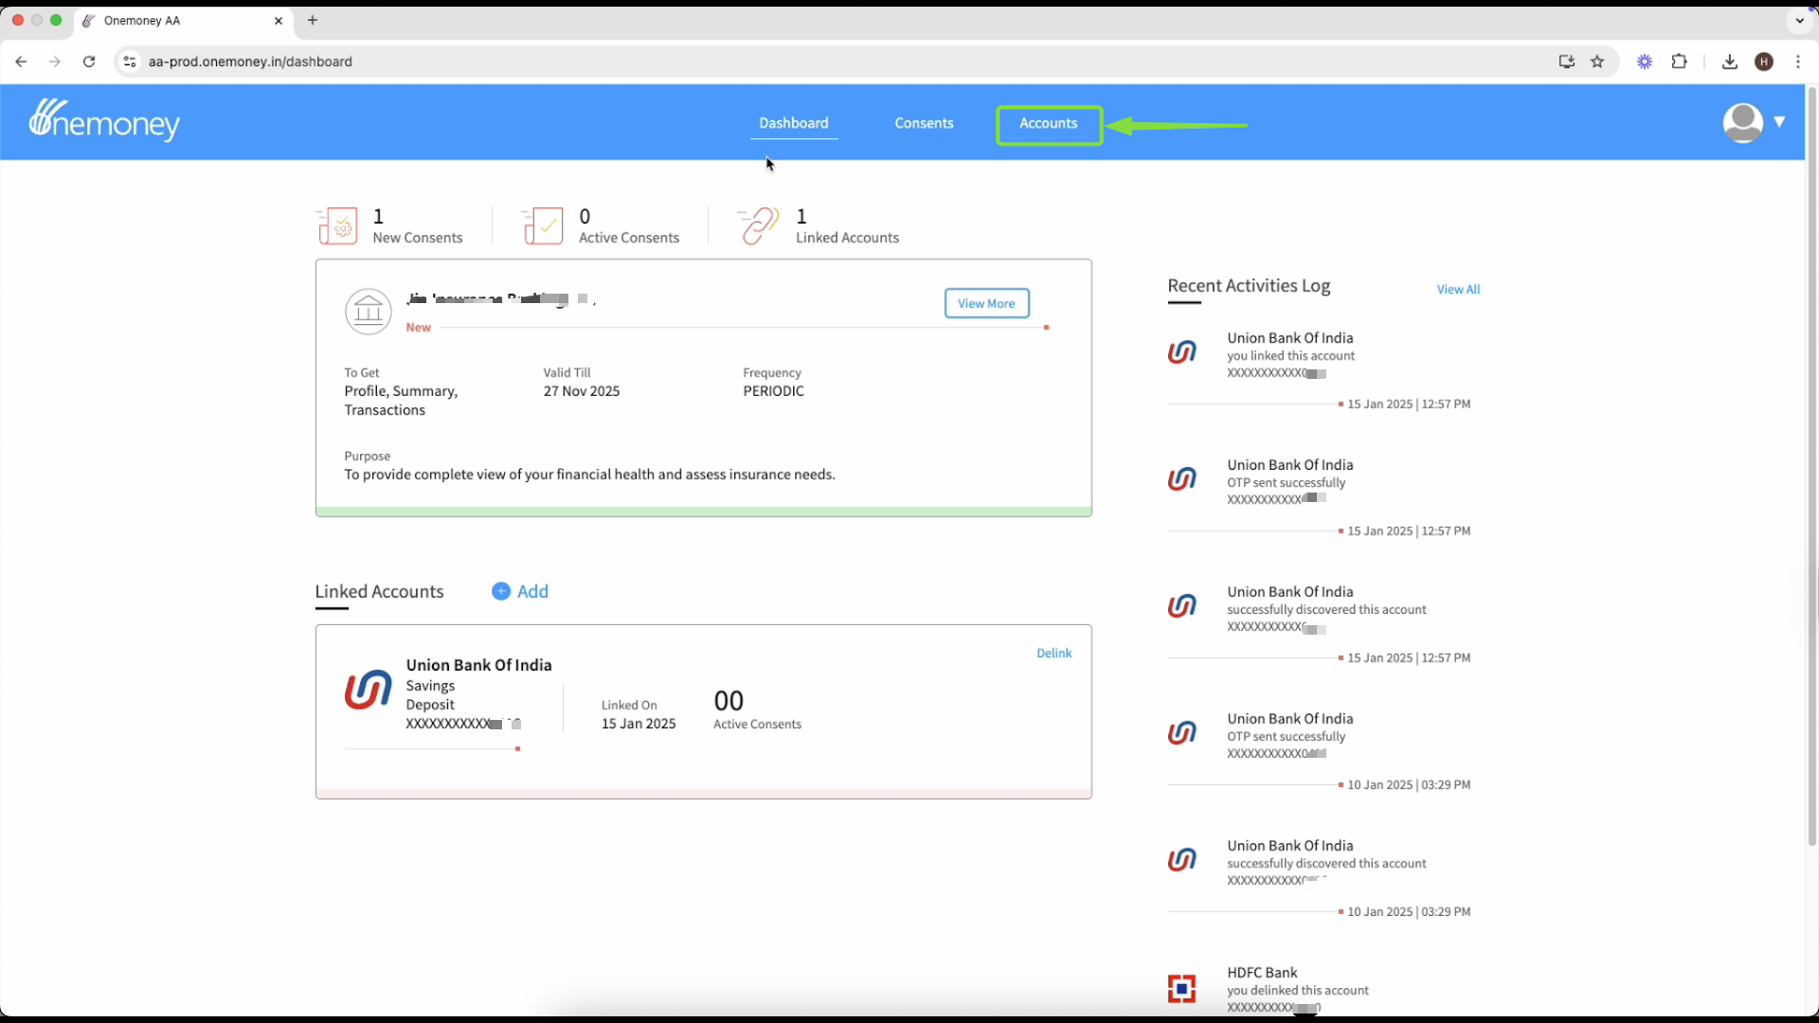Viewport: 1819px width, 1023px height.
Task: Click Union Bank icon for 'you linked this account'
Action: pos(1181,351)
